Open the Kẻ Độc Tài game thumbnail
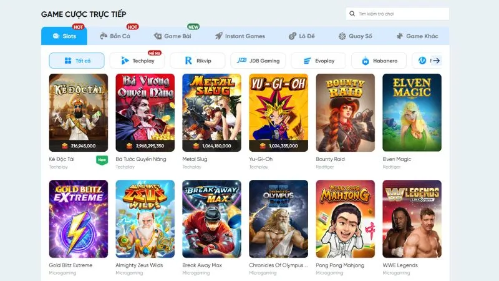Screen dimensions: 499x281 79,112
